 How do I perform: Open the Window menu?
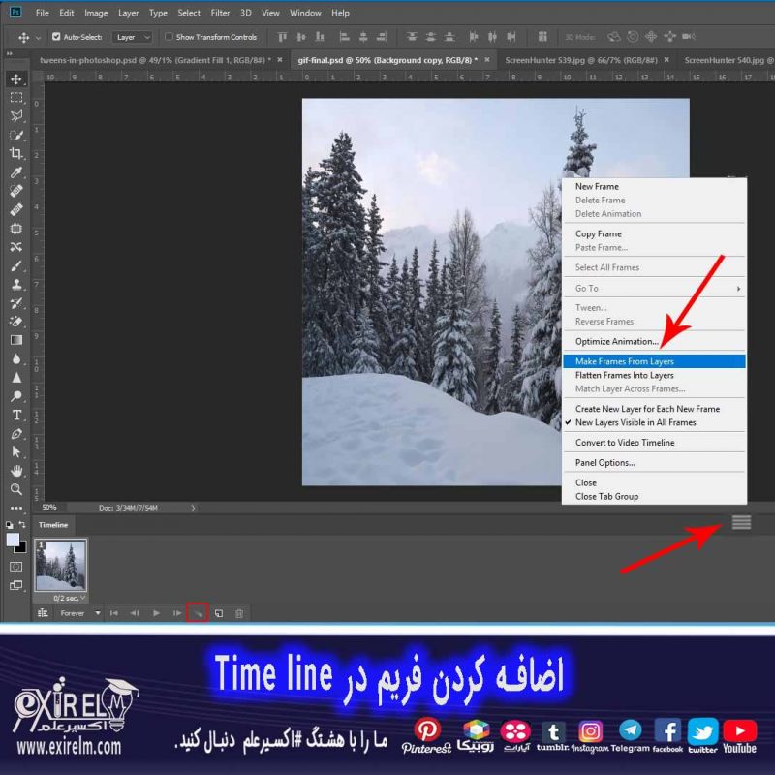[305, 13]
